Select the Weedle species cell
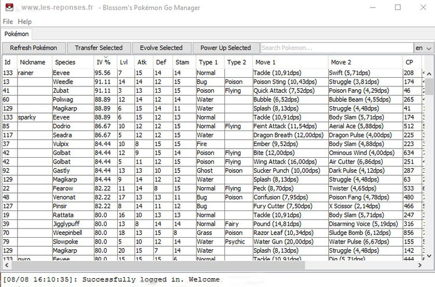This screenshot has height=287, width=435. [x=73, y=82]
